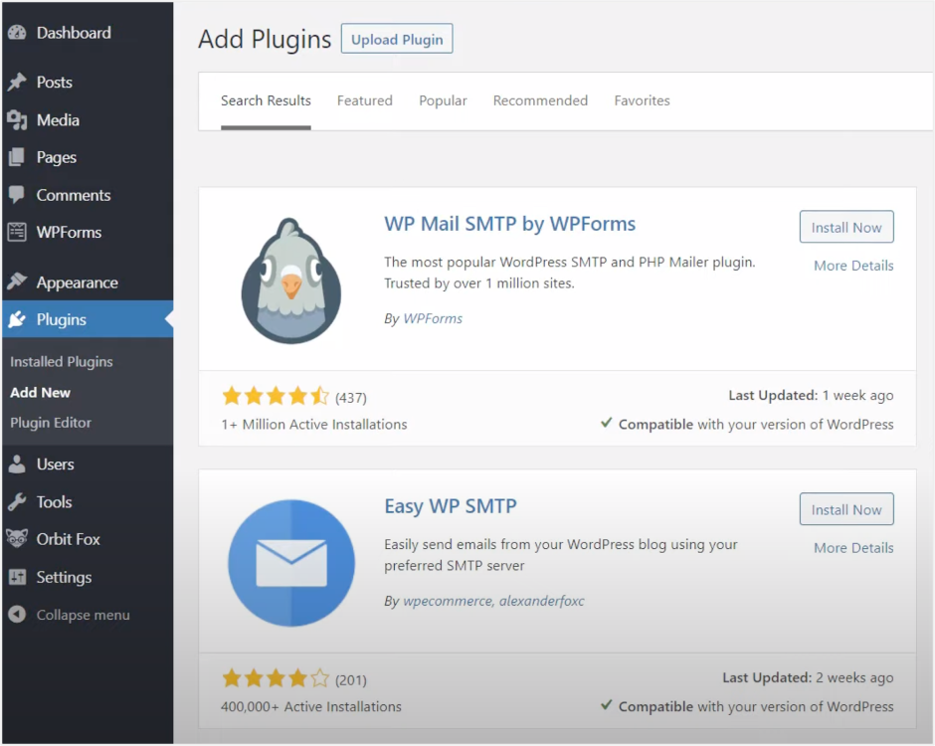The height and width of the screenshot is (746, 935).
Task: Switch to the Featured tab
Action: [x=365, y=100]
